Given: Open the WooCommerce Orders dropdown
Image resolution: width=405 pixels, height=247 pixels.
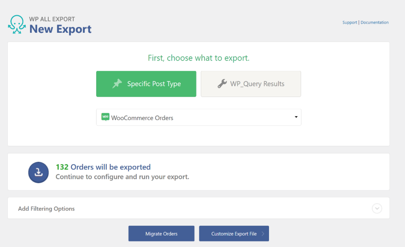Looking at the screenshot, I should 199,117.
